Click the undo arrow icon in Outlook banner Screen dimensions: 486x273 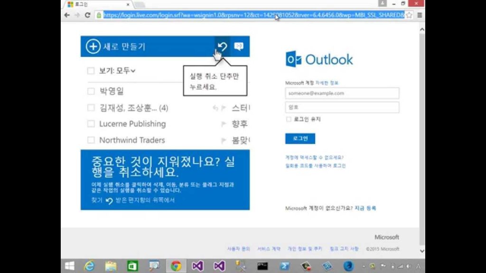[x=222, y=46]
